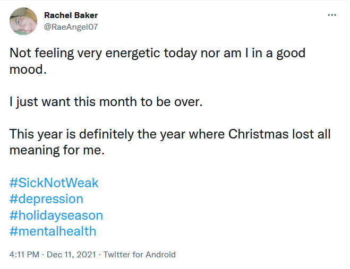
Task: Click the word 'Christmas' in the tweet
Action: tap(258, 134)
